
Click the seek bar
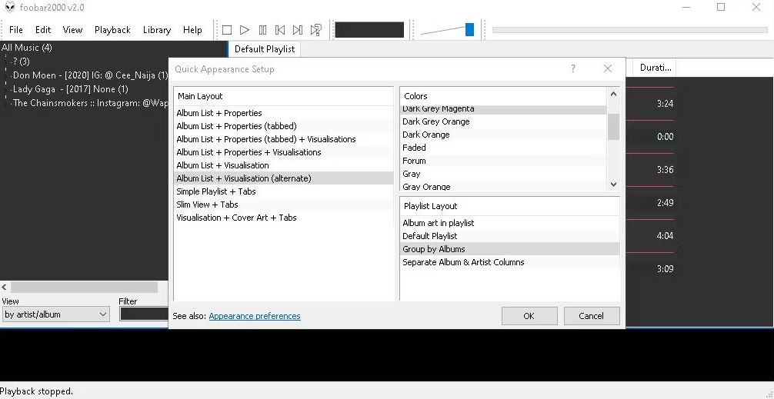point(630,29)
